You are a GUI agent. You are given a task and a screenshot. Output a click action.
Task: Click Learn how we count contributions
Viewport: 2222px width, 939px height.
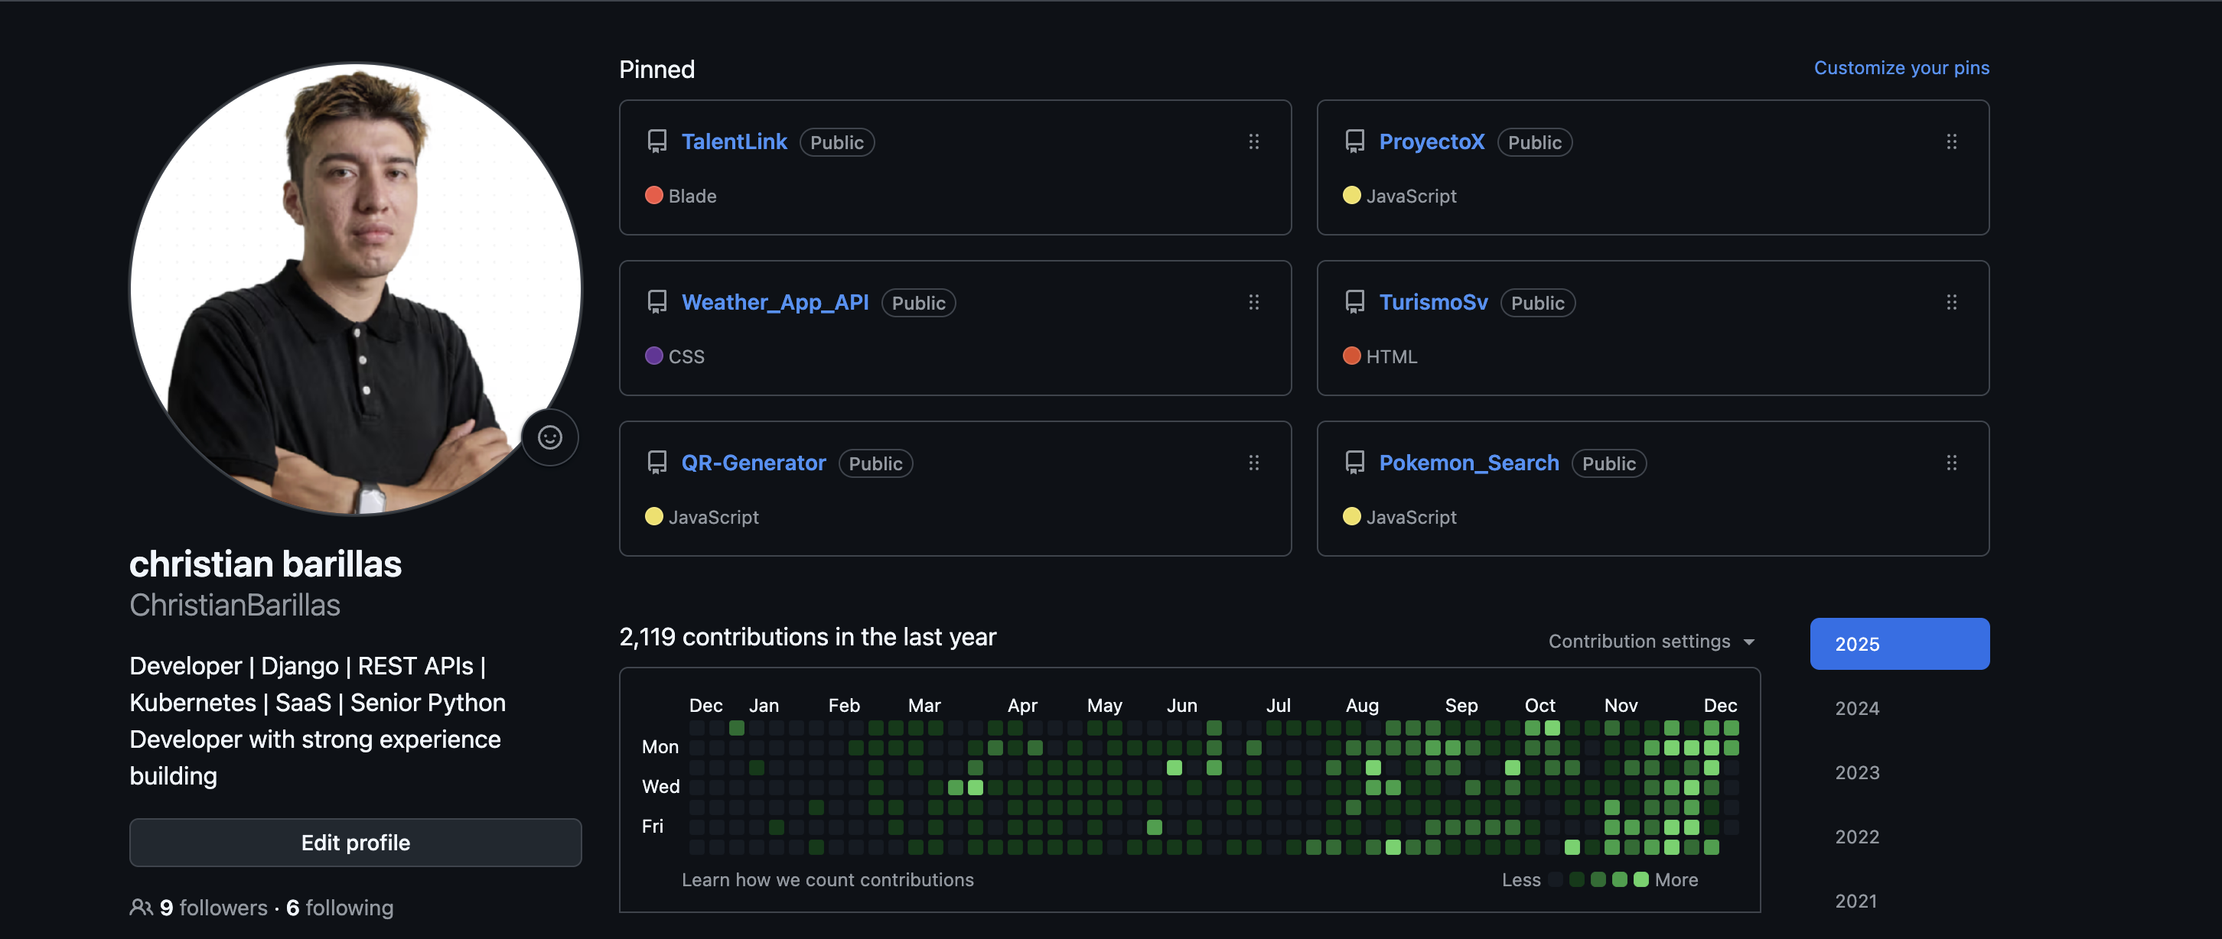coord(827,879)
